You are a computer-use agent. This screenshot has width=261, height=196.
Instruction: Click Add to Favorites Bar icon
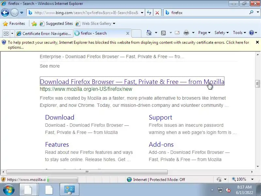(34, 24)
